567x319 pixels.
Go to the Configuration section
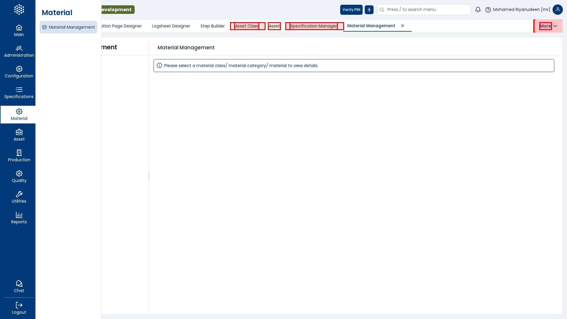19,72
